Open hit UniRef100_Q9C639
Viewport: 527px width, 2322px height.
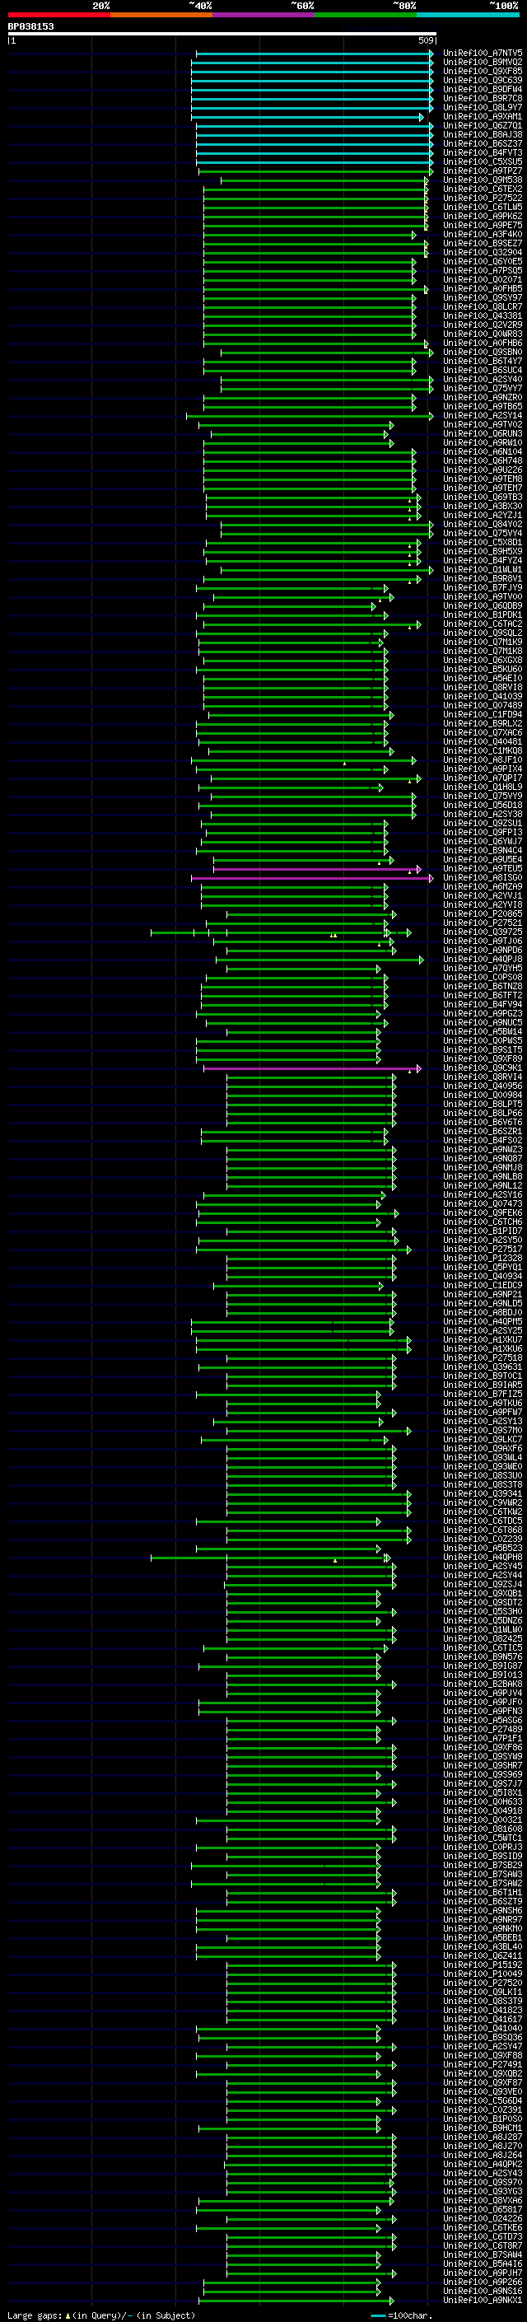click(x=482, y=80)
